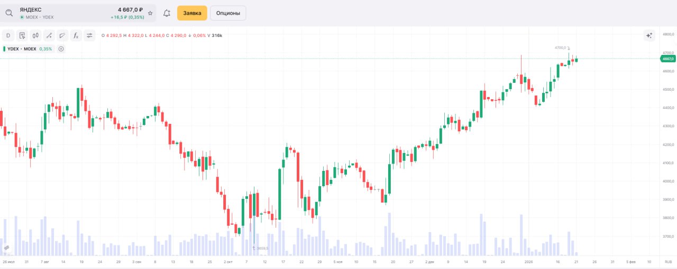
Task: Click the AI sparkle icon top right
Action: pyautogui.click(x=649, y=35)
